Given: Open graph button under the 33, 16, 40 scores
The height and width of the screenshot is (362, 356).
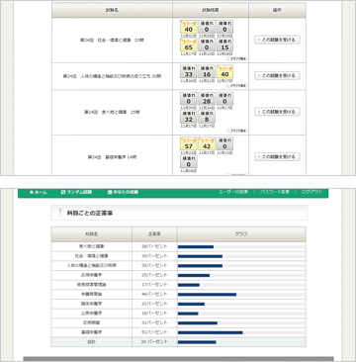Looking at the screenshot, I should [237, 86].
